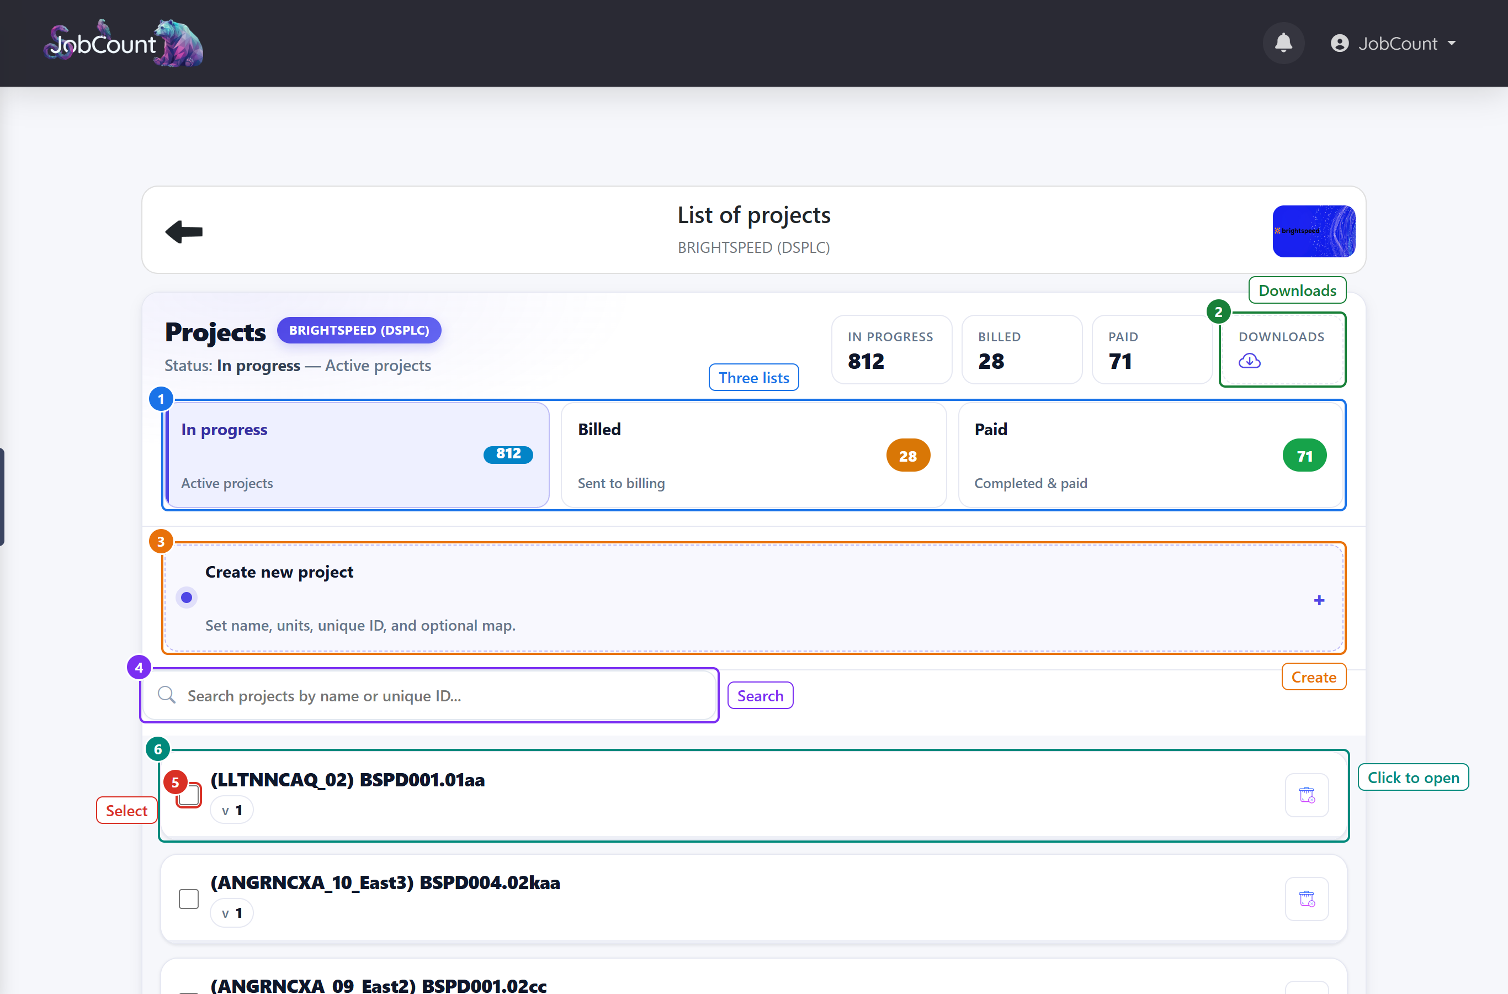Click the Brightspeed company logo thumbnail
1508x994 pixels.
pos(1314,231)
